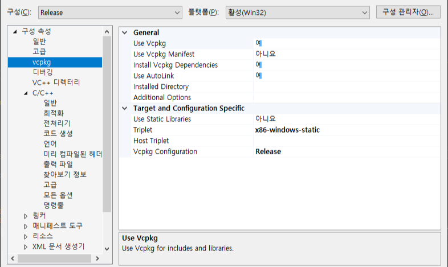Click the Use Vcpkg Manifest value 아니요
Image resolution: width=448 pixels, height=267 pixels.
266,54
